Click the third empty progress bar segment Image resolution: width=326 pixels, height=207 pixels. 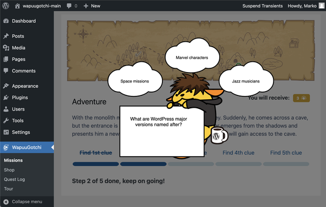[191, 164]
